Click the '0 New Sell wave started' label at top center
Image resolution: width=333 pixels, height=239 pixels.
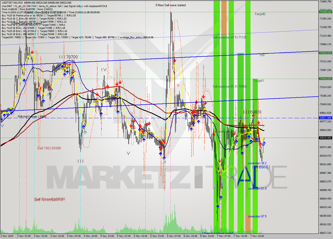(x=171, y=5)
